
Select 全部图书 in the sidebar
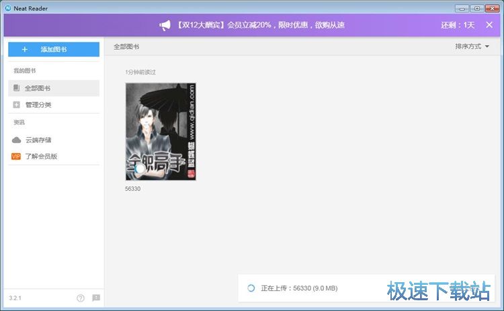[x=54, y=88]
